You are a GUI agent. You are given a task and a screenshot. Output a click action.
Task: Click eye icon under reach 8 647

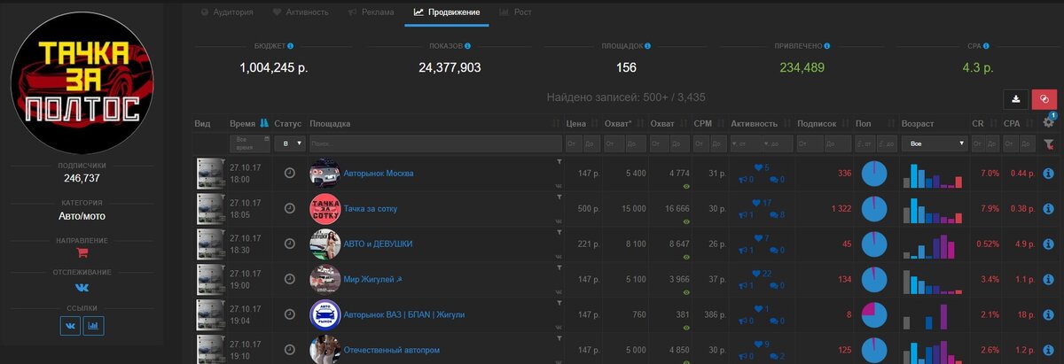pyautogui.click(x=685, y=256)
